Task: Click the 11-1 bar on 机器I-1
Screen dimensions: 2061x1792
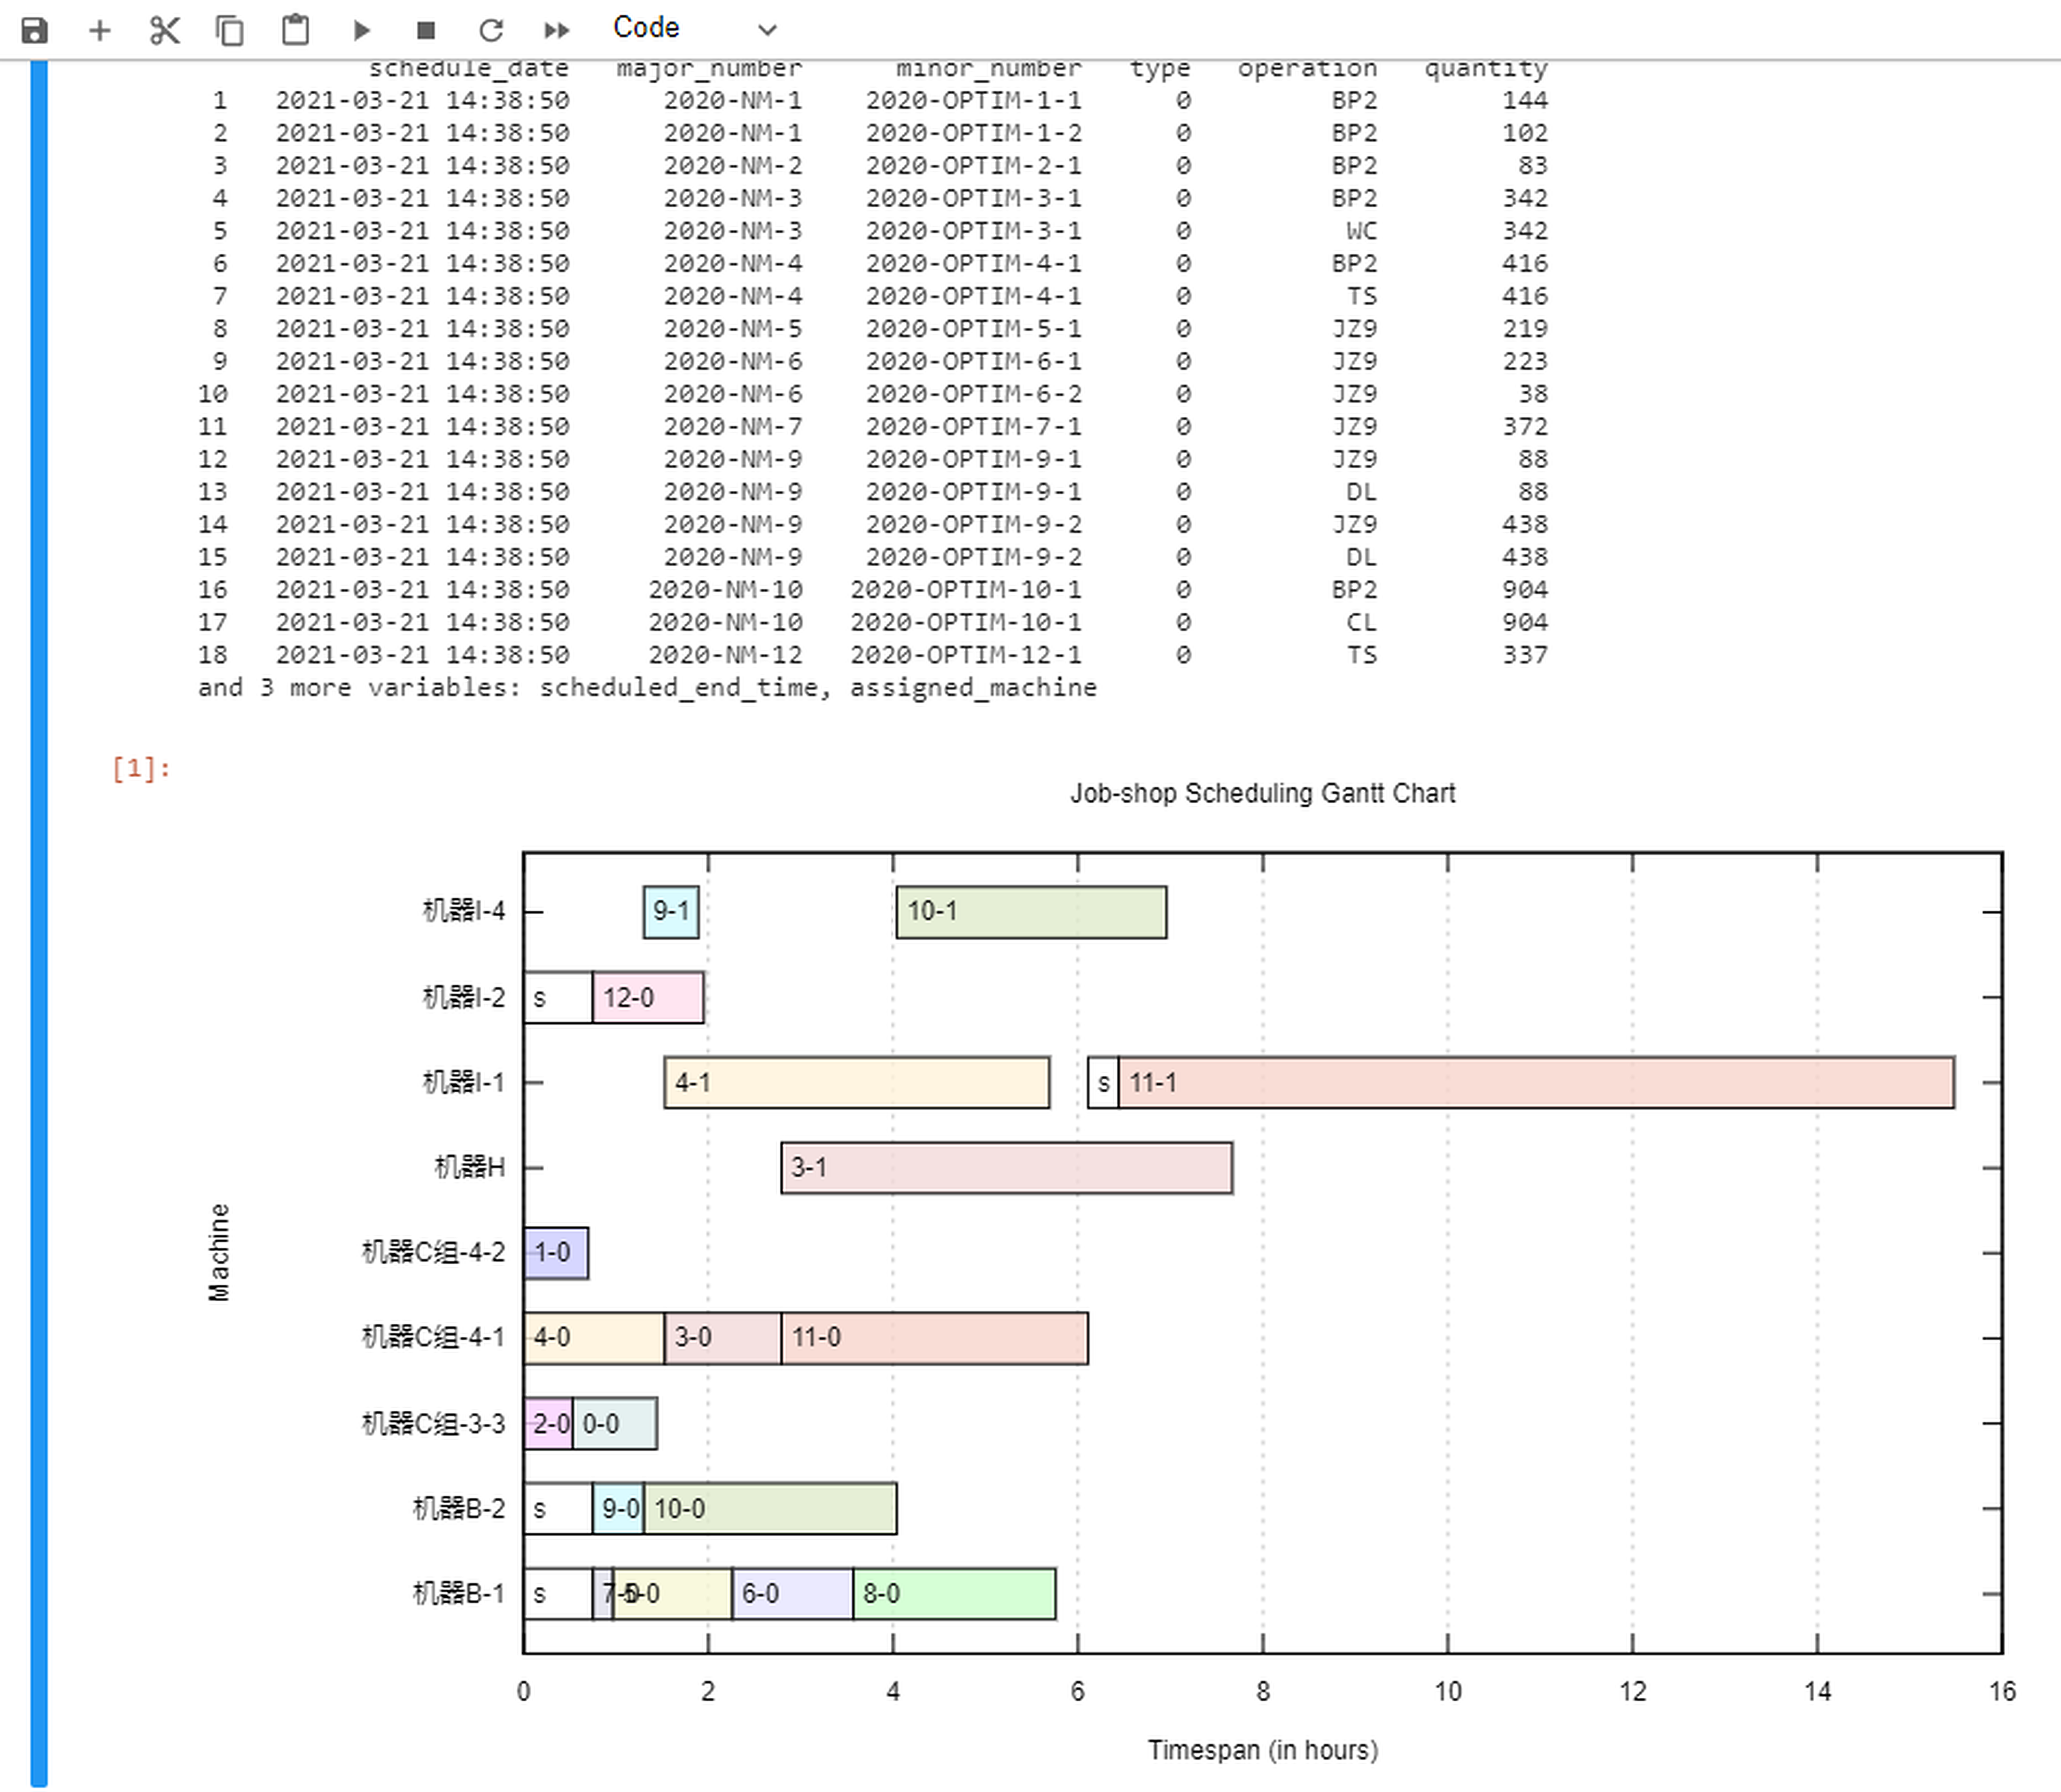Action: (x=1537, y=1082)
